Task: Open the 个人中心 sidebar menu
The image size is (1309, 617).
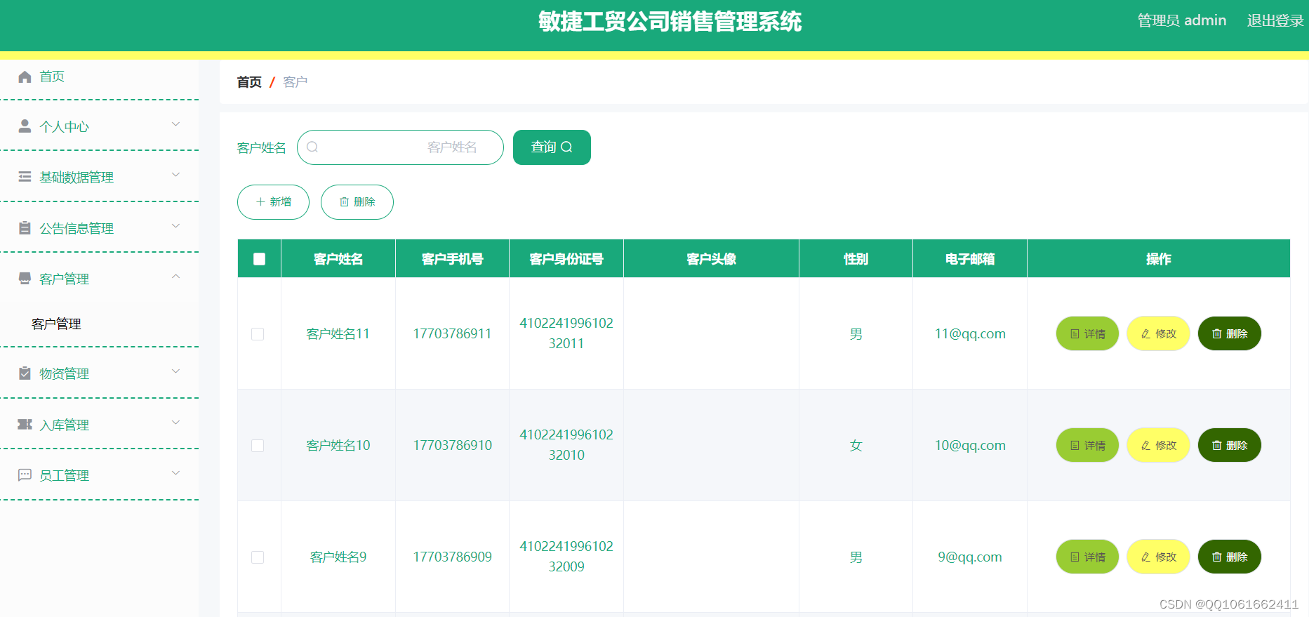Action: [99, 126]
